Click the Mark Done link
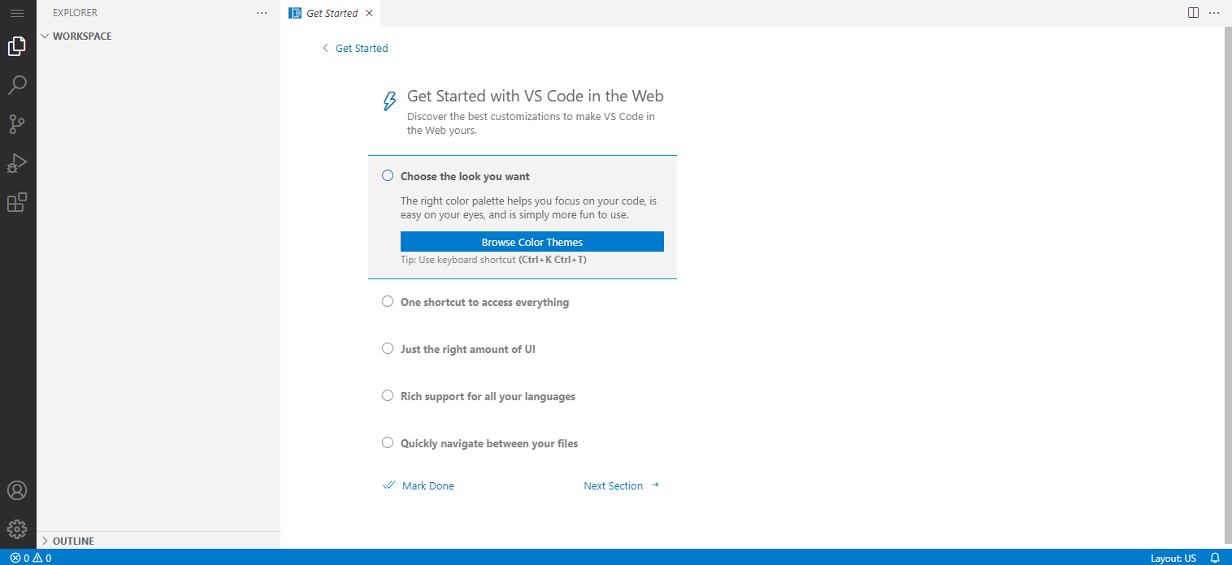The image size is (1232, 565). pos(428,485)
